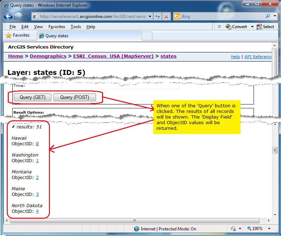
Task: Open Montana ObjectID 2 link
Action: tap(37, 178)
